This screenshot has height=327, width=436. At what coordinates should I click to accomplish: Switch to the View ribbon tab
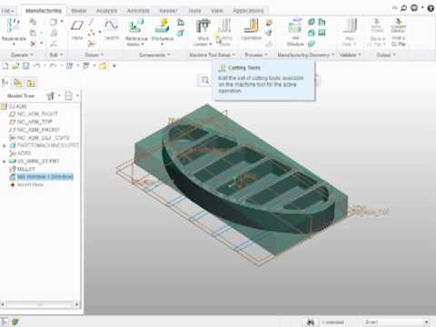[217, 11]
